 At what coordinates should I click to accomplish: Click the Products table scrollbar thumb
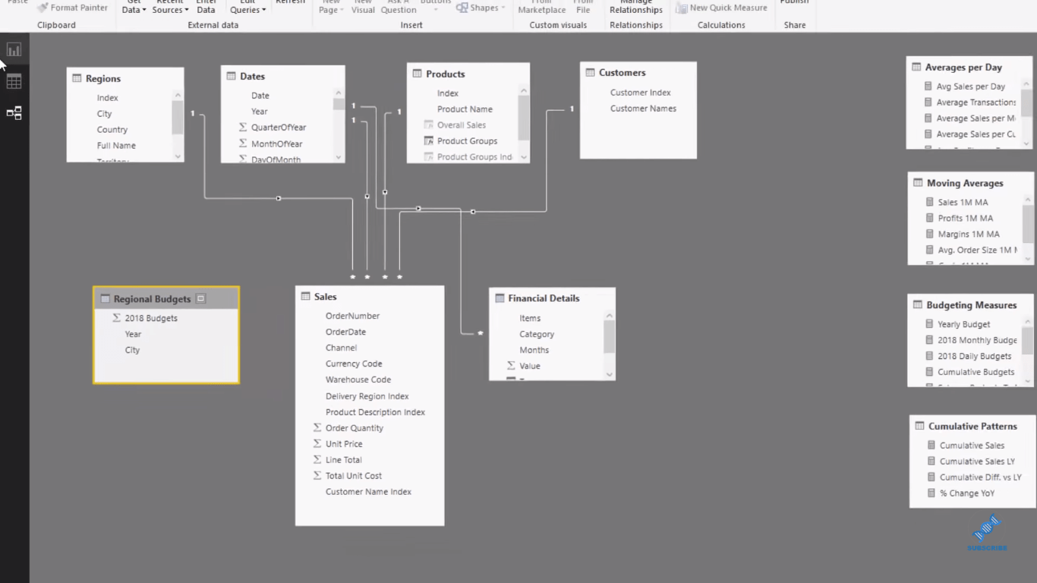coord(524,118)
